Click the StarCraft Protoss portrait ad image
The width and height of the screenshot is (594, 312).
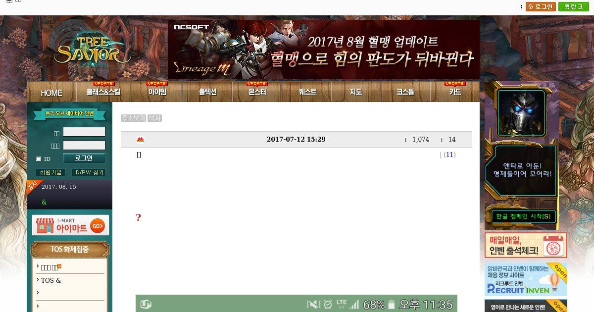(x=521, y=112)
